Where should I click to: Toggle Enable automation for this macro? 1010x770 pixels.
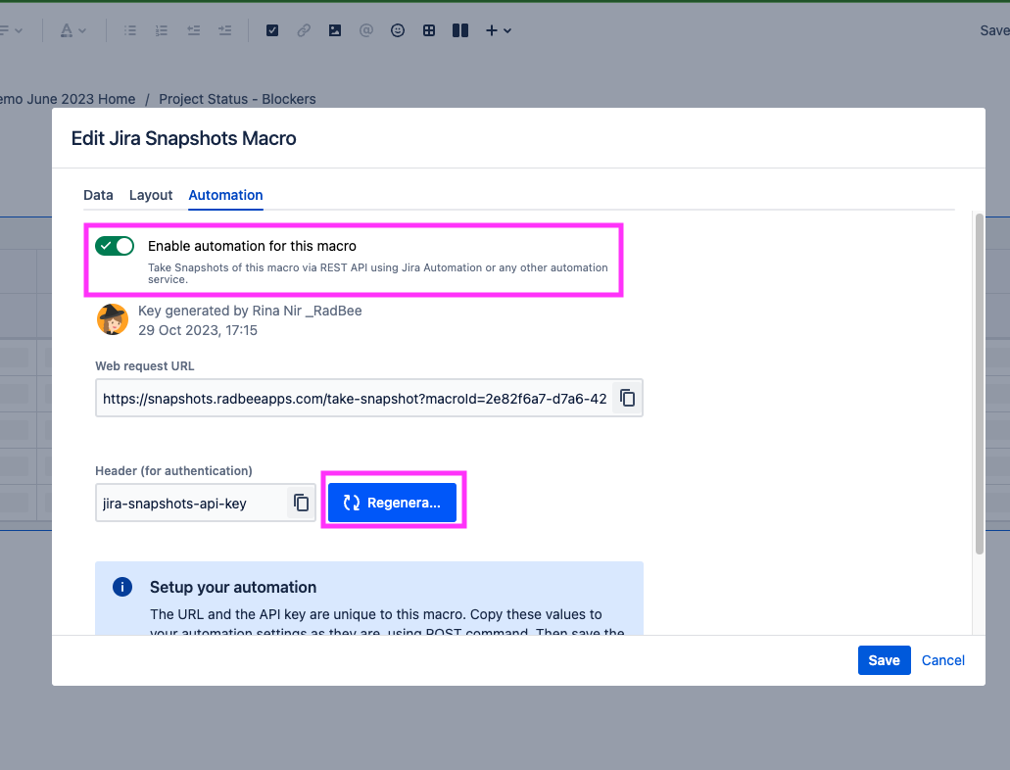coord(115,246)
